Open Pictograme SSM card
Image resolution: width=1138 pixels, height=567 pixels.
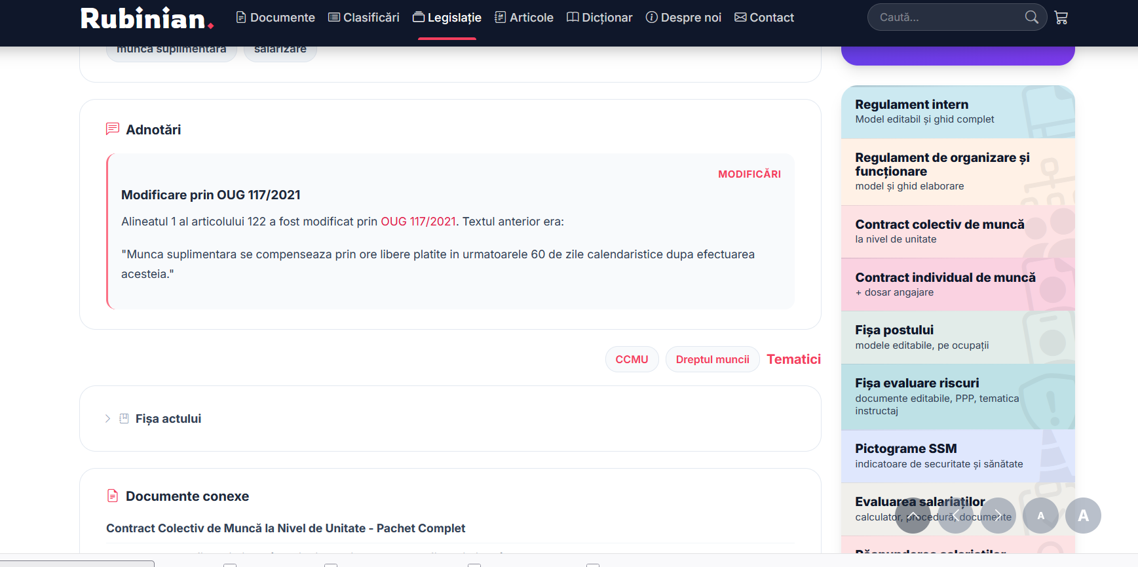[958, 456]
